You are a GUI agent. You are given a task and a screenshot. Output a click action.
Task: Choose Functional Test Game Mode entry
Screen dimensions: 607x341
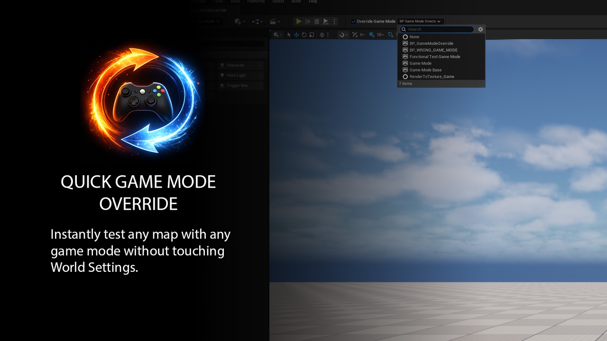click(x=441, y=57)
